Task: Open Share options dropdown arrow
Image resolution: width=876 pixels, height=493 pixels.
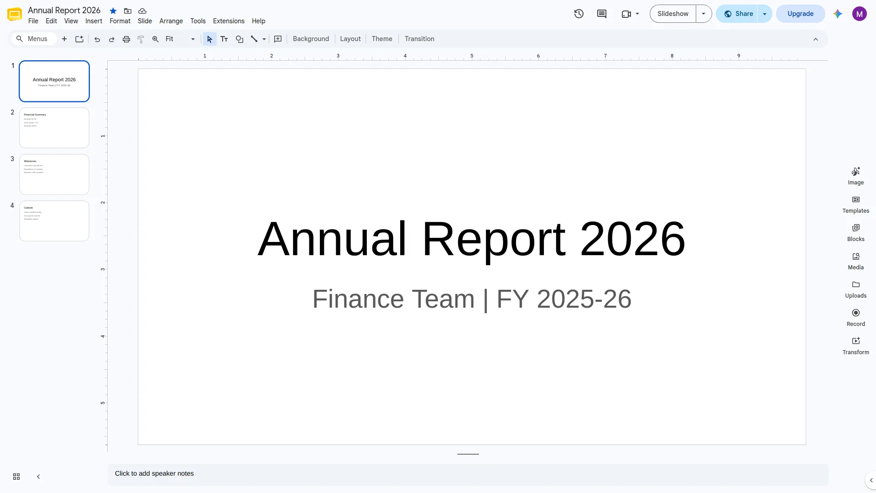Action: pyautogui.click(x=765, y=14)
